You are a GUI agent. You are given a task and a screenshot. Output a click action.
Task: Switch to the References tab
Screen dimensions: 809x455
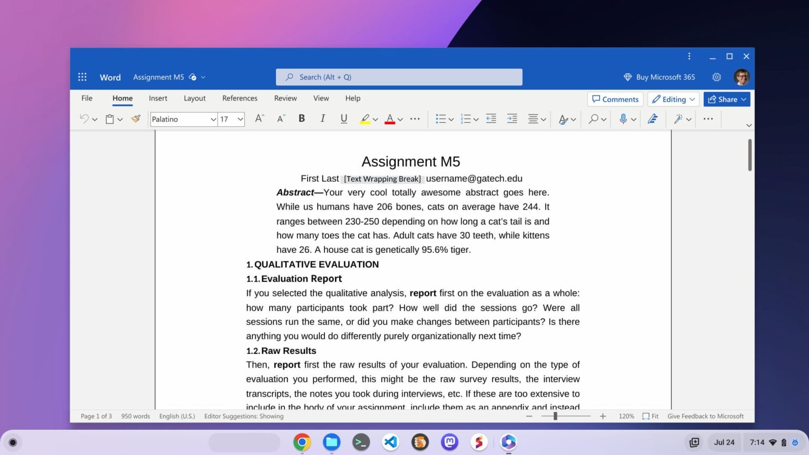[x=240, y=98]
